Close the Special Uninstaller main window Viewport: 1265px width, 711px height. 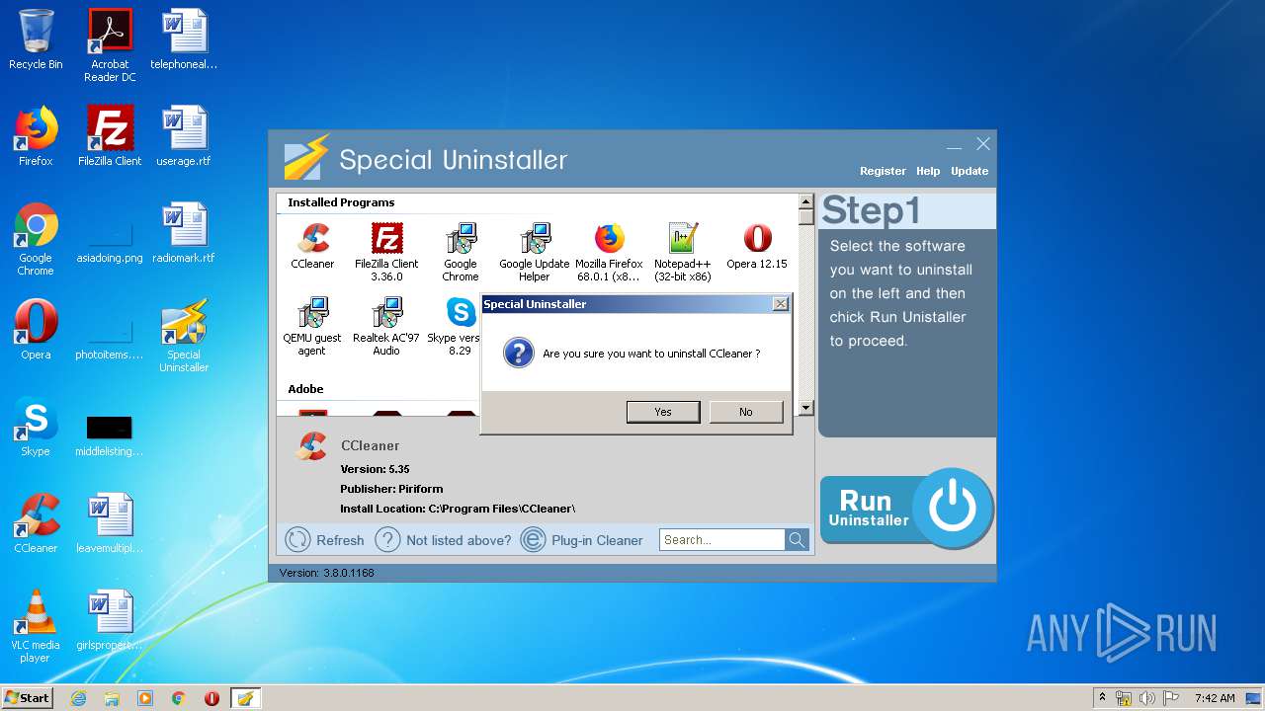click(983, 144)
